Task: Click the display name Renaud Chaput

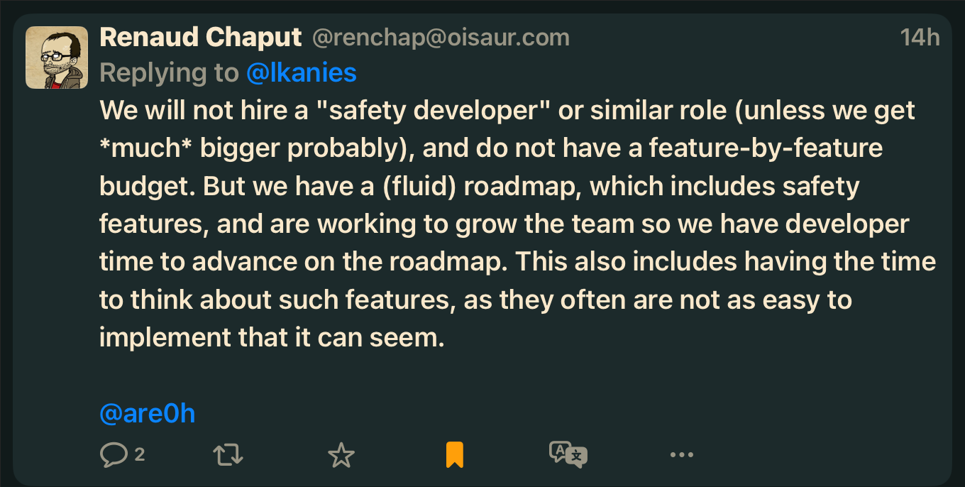Action: (201, 37)
